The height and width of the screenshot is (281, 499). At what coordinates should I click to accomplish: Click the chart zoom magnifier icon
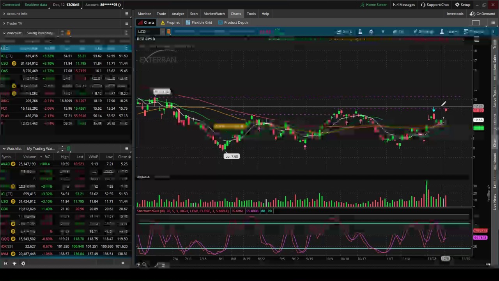click(x=144, y=265)
